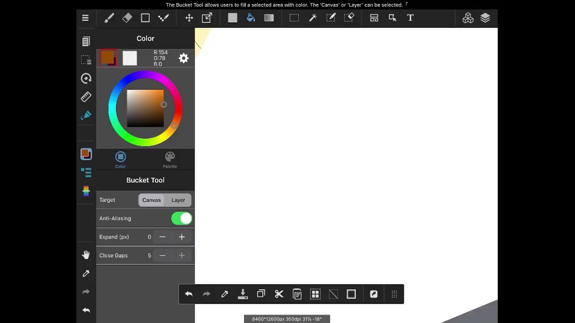Increase Expand (px) value
Screen dimensions: 575x323
pos(182,237)
